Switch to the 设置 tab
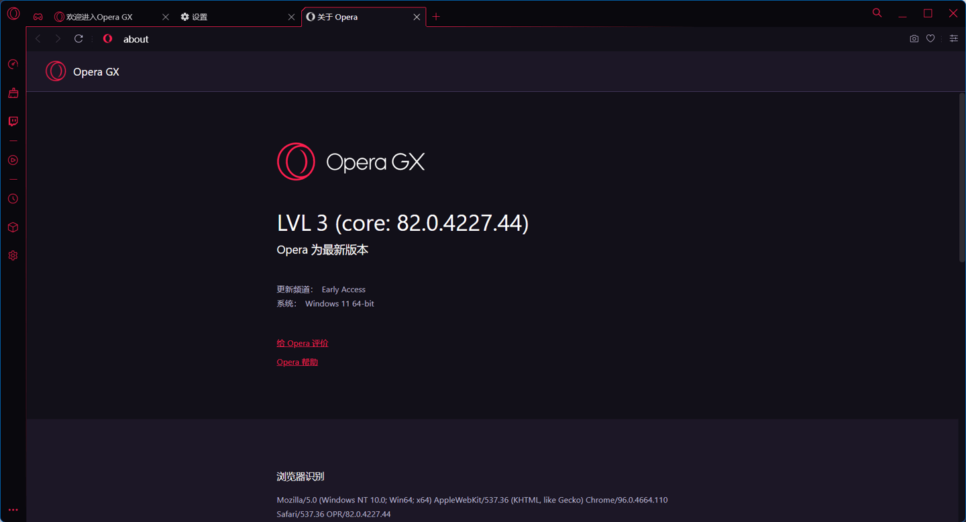Image resolution: width=966 pixels, height=522 pixels. (237, 17)
